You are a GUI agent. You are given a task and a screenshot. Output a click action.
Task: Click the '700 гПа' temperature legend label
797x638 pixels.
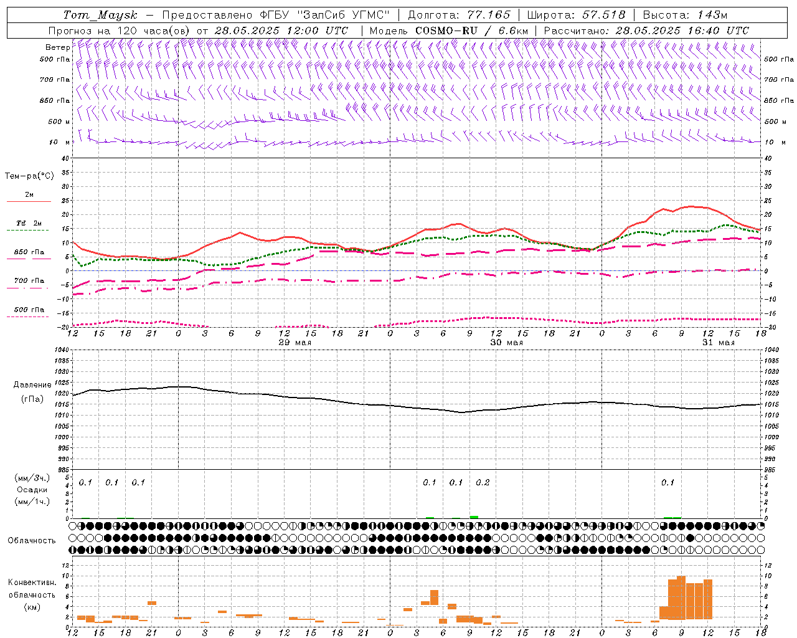[x=29, y=281]
